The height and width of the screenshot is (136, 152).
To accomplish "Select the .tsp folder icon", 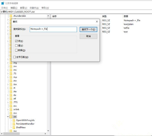I will tap(11, 77).
